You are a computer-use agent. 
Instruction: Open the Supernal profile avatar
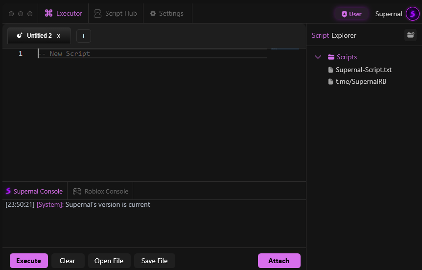click(412, 14)
